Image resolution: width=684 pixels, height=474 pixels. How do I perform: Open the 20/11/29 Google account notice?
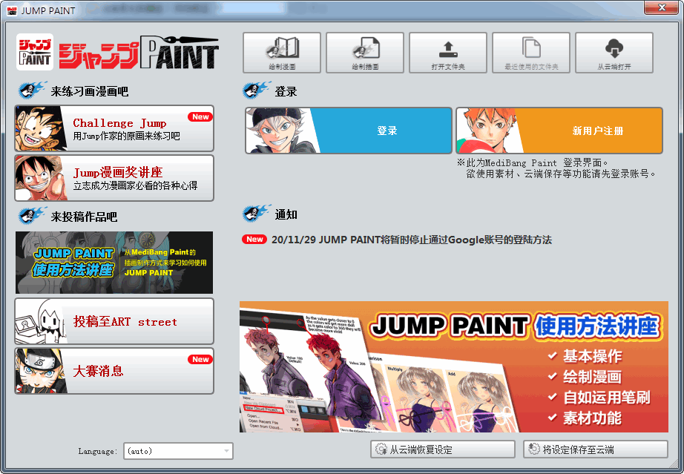coord(411,240)
